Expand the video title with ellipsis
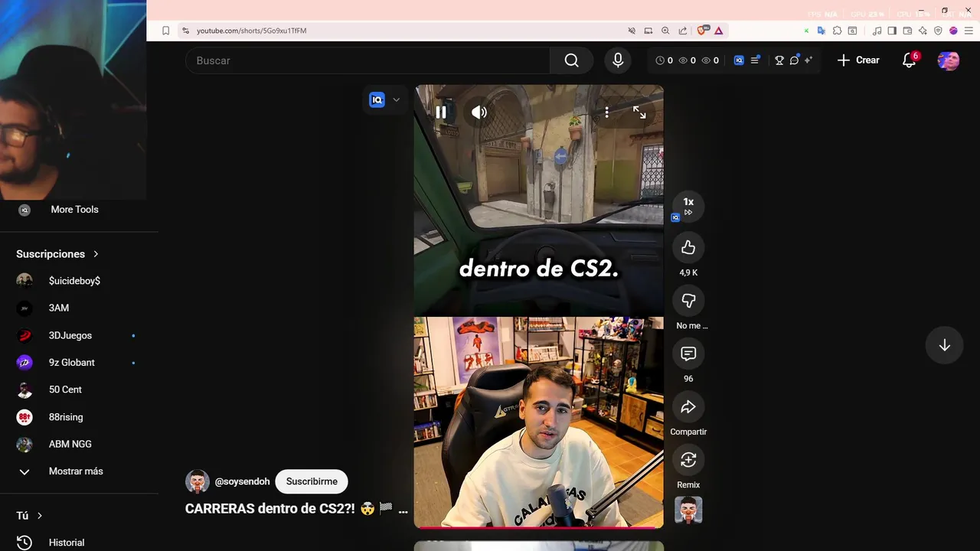This screenshot has width=980, height=551. [x=403, y=509]
